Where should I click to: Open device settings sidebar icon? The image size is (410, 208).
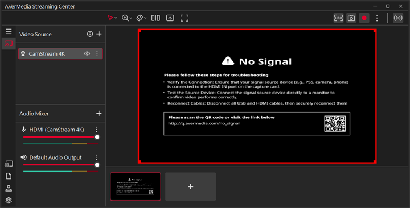pos(9,164)
